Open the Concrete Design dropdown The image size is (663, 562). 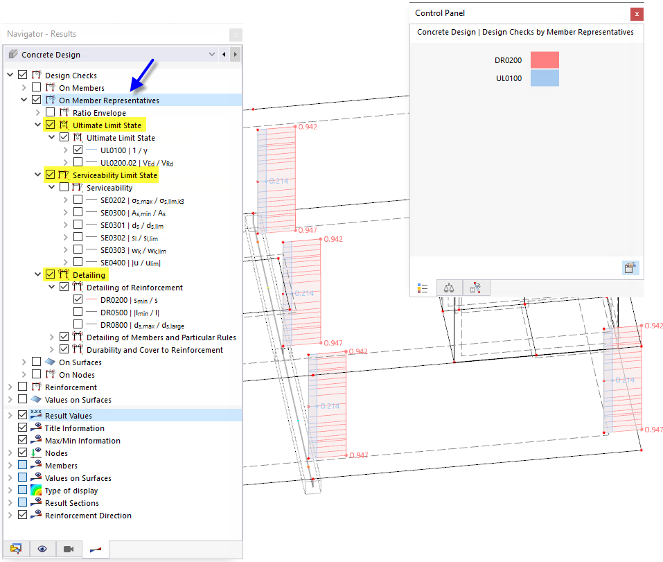coord(212,54)
